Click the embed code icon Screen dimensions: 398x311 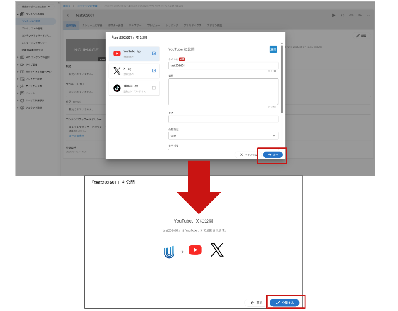[x=343, y=15]
